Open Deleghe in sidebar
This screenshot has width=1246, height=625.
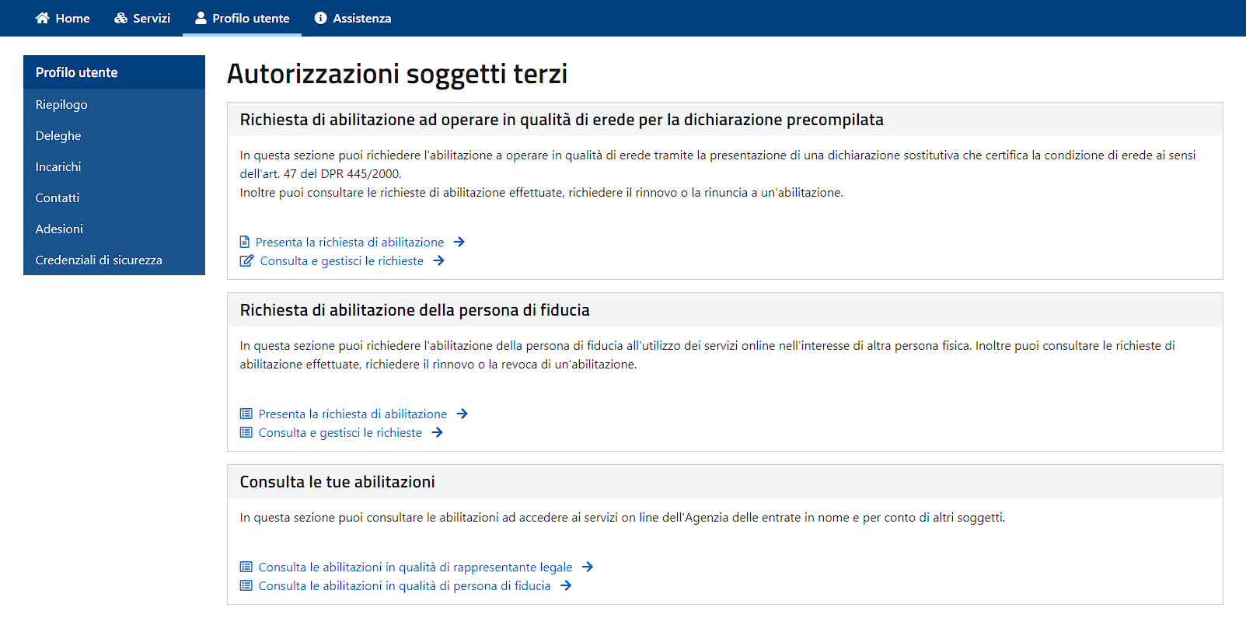[x=114, y=135]
